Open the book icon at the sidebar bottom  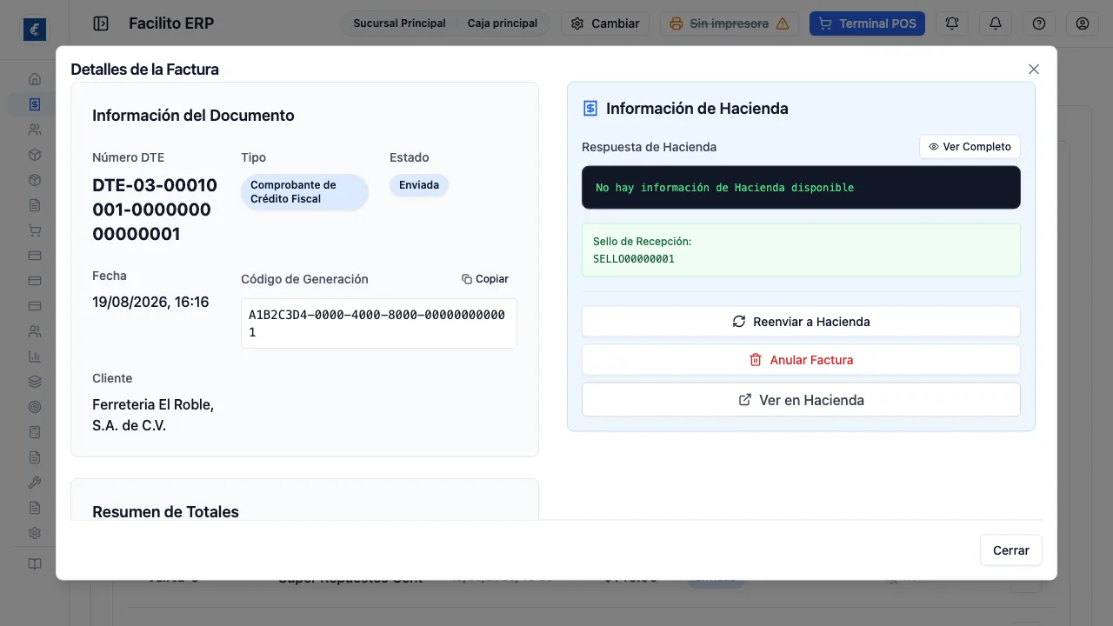click(35, 564)
